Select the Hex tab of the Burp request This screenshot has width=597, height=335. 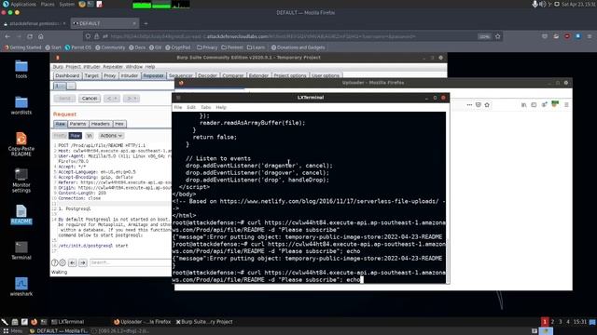(119, 124)
